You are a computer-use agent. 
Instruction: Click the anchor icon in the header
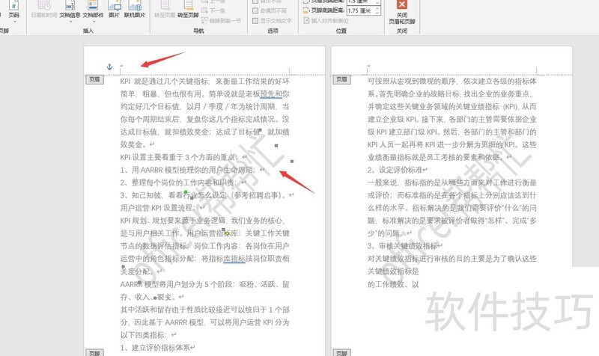tap(109, 68)
